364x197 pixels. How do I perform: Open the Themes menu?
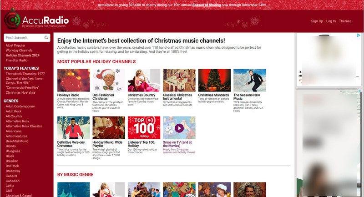345,21
